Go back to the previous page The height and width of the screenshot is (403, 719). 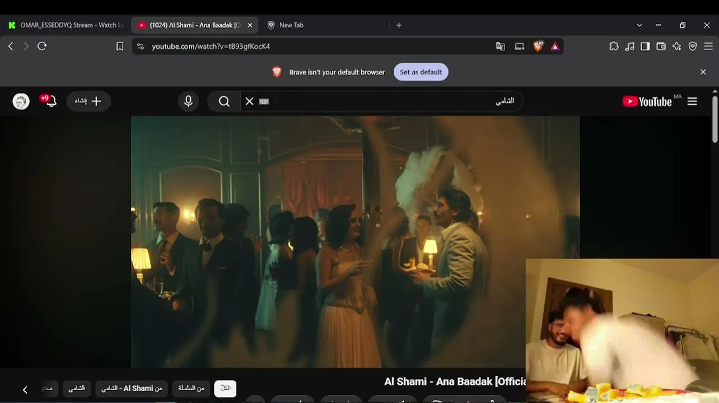pyautogui.click(x=11, y=46)
